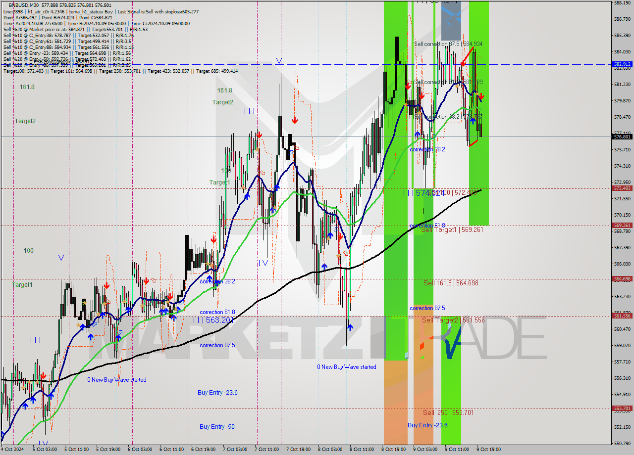Click the '5 Oct 11:00' time axis label

tap(77, 450)
